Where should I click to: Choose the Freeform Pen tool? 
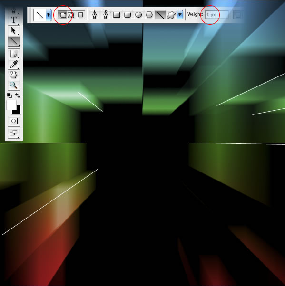coord(106,15)
